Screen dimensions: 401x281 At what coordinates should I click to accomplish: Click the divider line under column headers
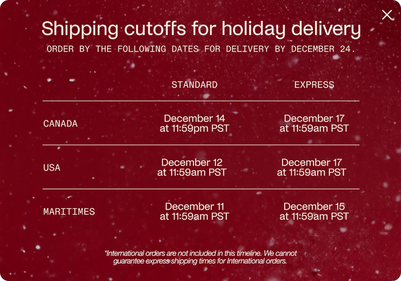coord(201,101)
